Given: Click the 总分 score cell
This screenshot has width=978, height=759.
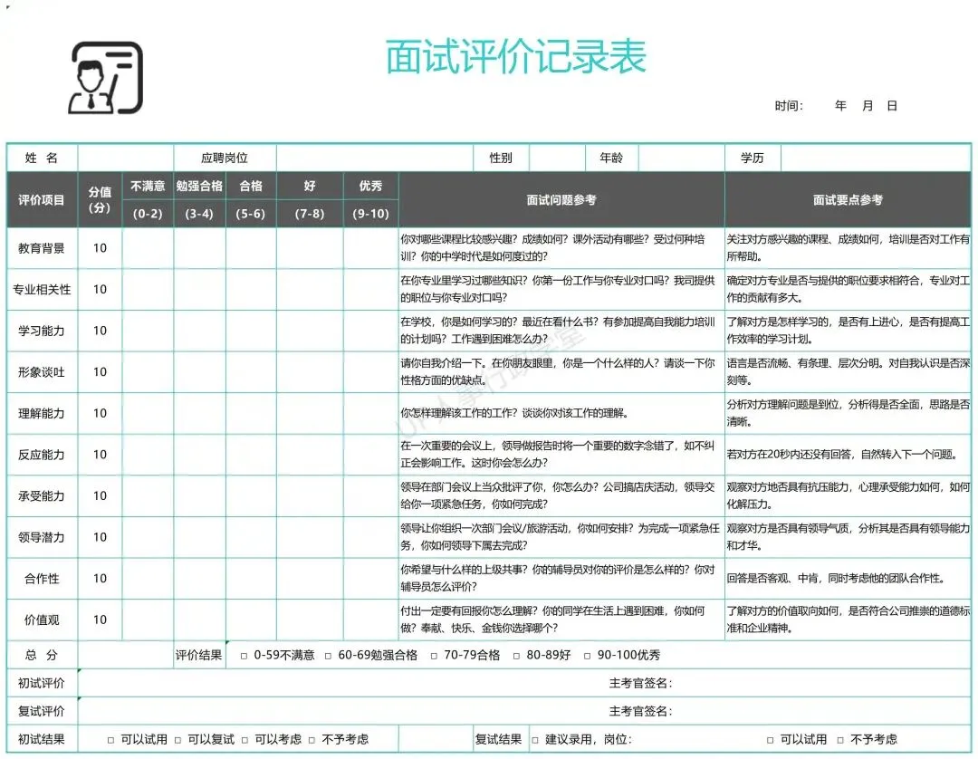Looking at the screenshot, I should point(125,655).
